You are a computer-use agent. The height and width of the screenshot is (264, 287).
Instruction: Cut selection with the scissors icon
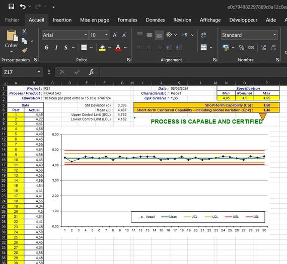[24, 32]
